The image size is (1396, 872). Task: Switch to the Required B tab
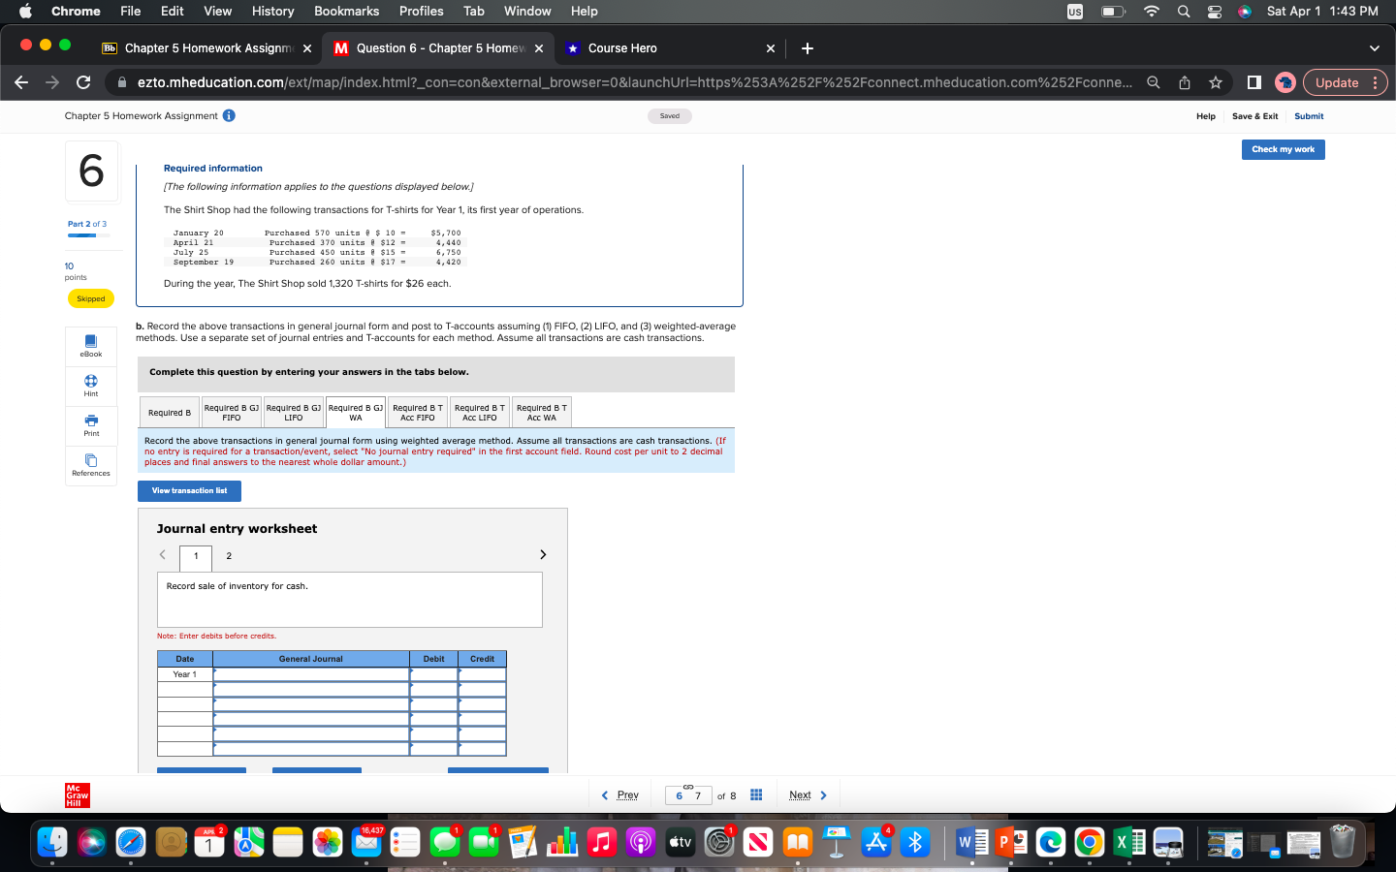point(170,413)
